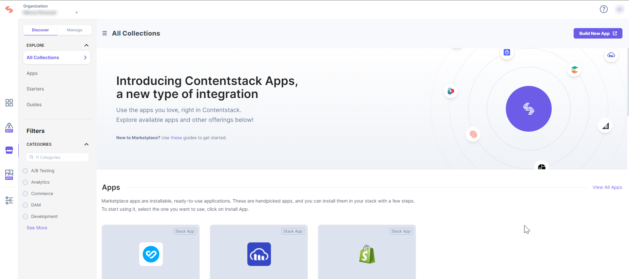Click the Organization label

pos(35,6)
